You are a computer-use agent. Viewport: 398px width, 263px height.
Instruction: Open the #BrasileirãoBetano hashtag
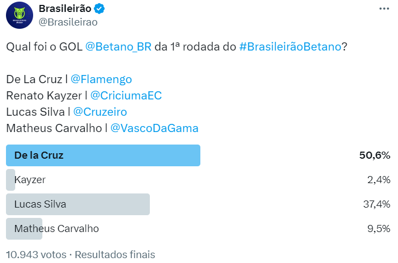coord(290,47)
